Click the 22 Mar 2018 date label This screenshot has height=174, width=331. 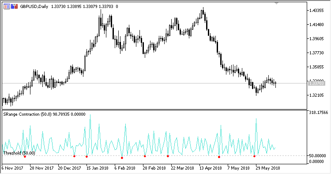coord(182,168)
